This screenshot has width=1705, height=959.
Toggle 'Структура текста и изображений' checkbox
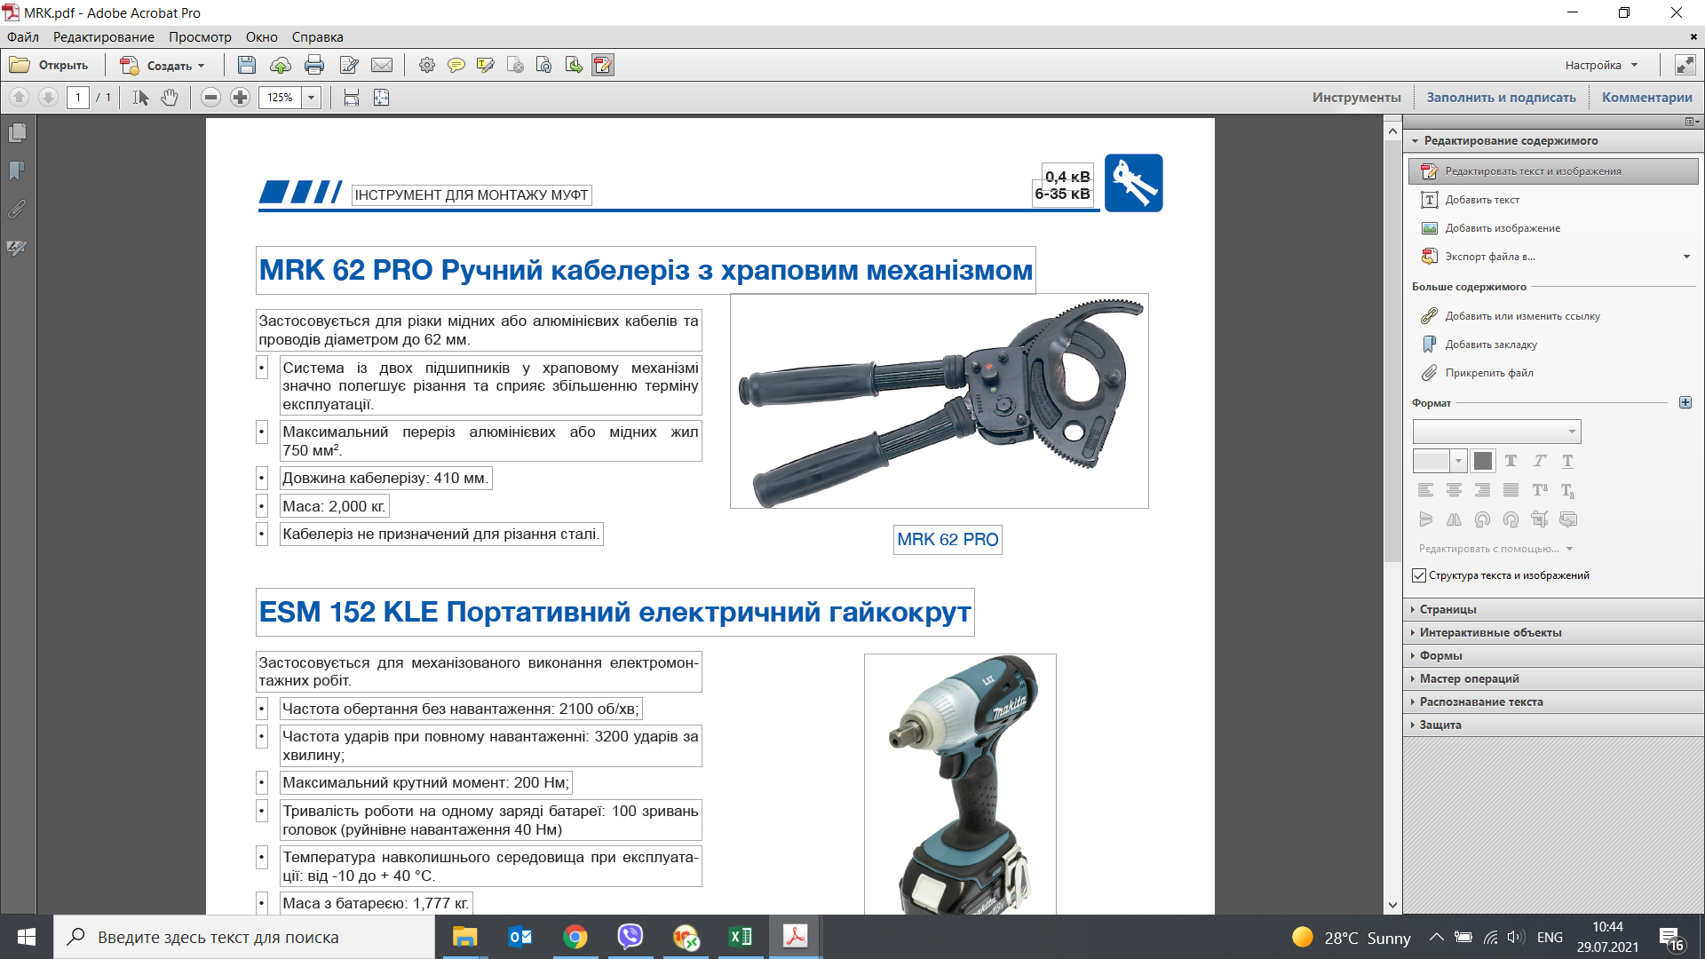1419,575
